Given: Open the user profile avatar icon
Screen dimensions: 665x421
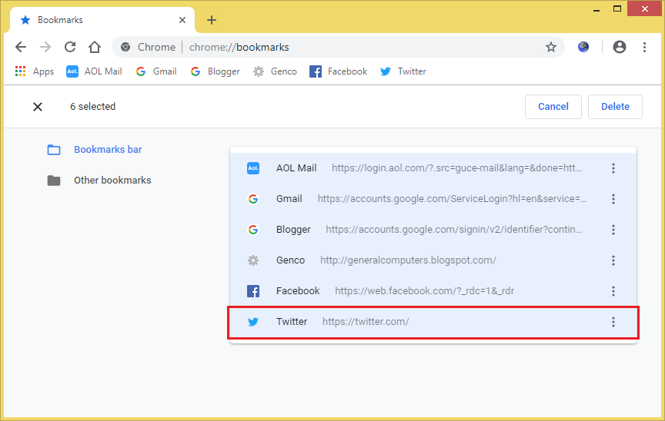Looking at the screenshot, I should (x=619, y=47).
